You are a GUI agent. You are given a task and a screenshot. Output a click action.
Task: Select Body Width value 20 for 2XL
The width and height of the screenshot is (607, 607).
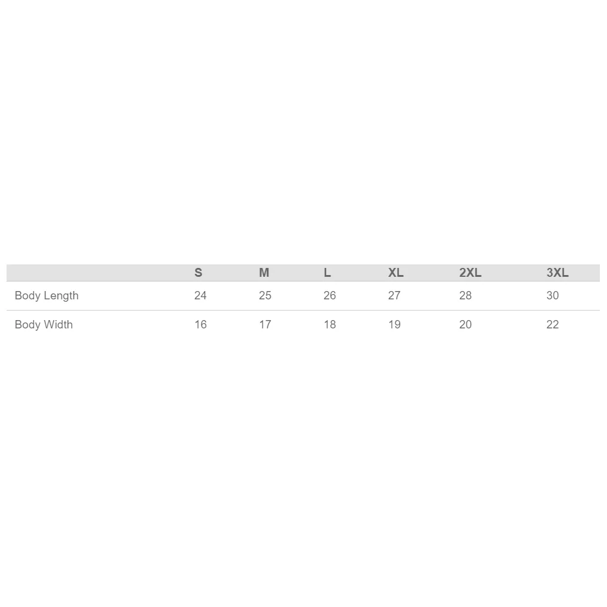465,325
